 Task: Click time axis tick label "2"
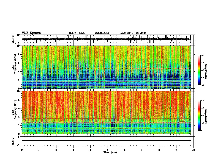click(56, 150)
